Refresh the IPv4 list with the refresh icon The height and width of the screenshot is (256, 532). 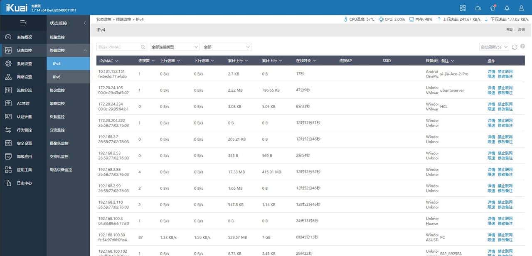pyautogui.click(x=514, y=47)
